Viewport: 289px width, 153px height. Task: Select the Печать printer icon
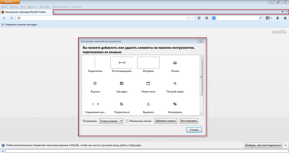[x=175, y=63]
